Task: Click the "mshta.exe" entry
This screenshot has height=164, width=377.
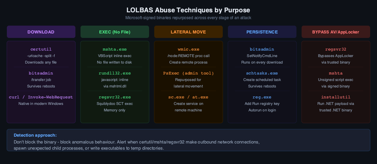Action: (115, 50)
